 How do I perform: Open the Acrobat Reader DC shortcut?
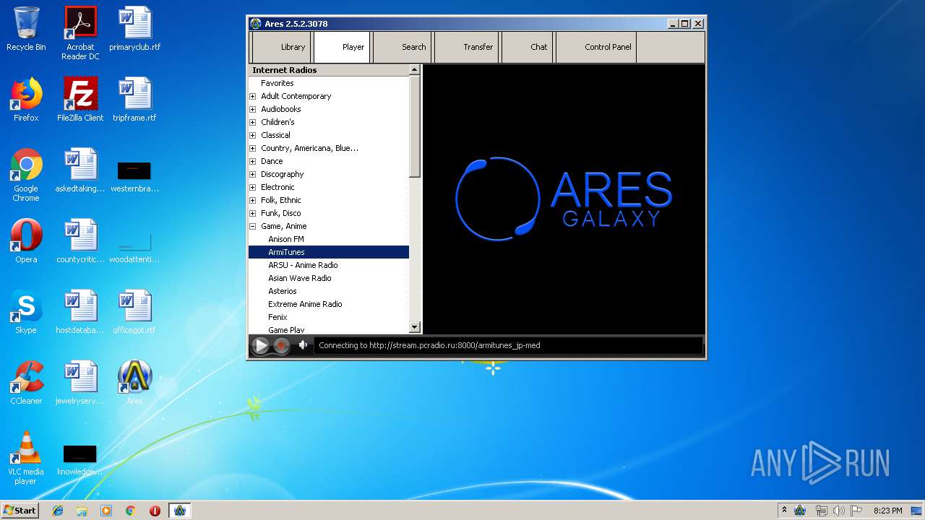80,33
